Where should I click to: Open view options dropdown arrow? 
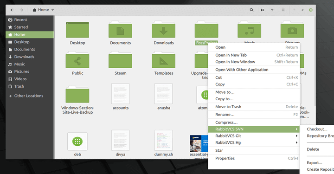pyautogui.click(x=272, y=10)
